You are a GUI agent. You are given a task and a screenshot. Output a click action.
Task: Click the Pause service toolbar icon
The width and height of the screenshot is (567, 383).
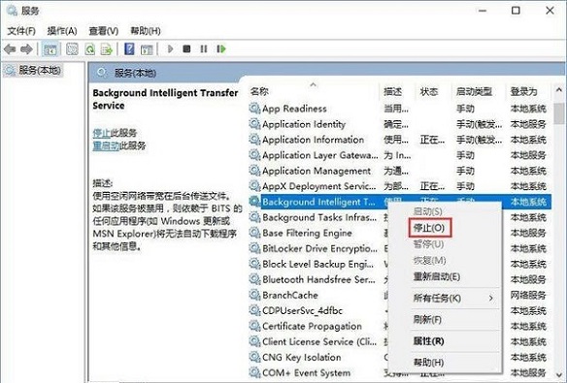[204, 48]
